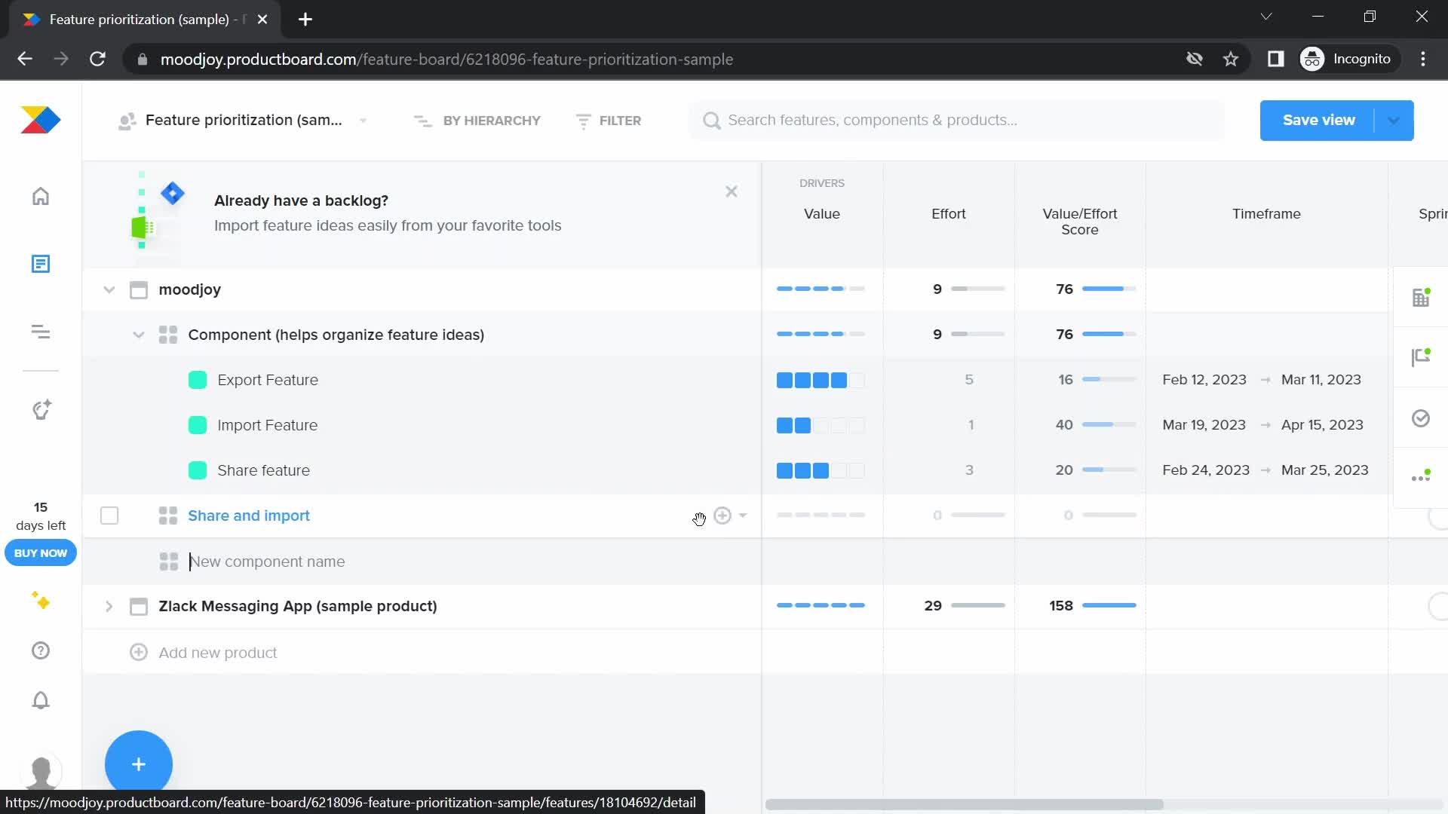Click the Value/Effort Score column header

pyautogui.click(x=1080, y=222)
